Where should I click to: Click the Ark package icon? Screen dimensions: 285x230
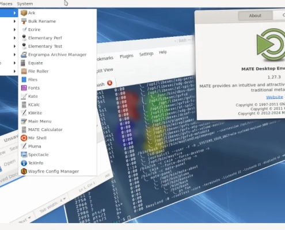[x=24, y=13]
